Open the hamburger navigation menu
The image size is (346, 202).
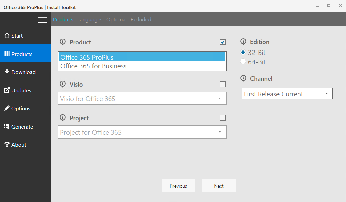tap(43, 20)
